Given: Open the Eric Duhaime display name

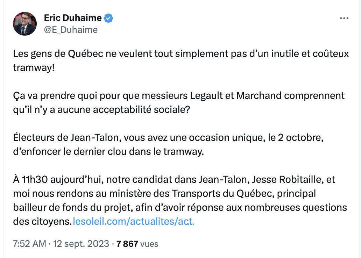Looking at the screenshot, I should 73,18.
